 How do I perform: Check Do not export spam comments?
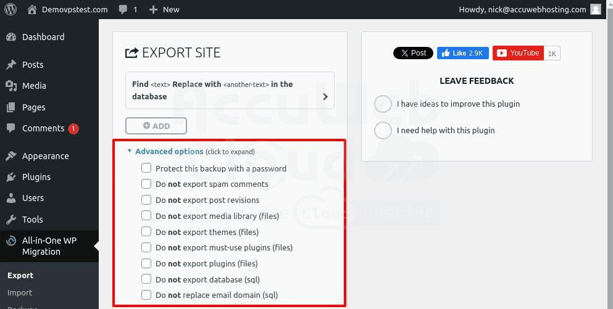(x=146, y=184)
